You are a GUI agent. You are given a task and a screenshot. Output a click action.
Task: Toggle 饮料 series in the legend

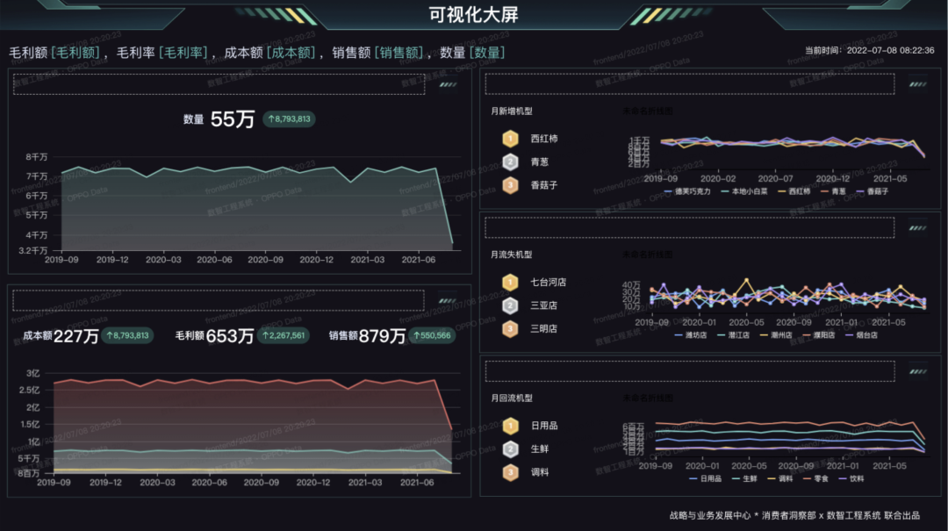(851, 478)
